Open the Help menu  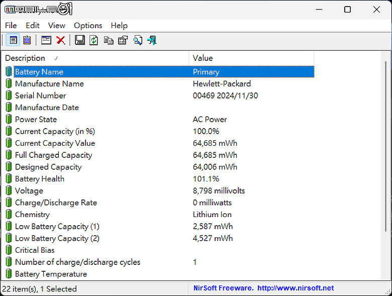[119, 26]
